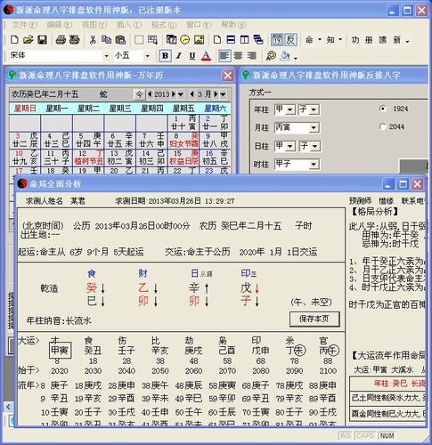Open the 插入 menu
Image resolution: width=432 pixels, height=445 pixels.
pyautogui.click(x=129, y=25)
